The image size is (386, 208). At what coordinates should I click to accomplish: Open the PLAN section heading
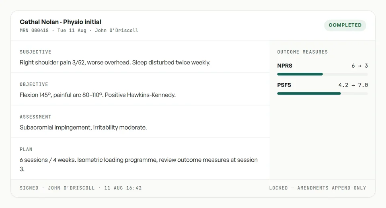[26, 149]
